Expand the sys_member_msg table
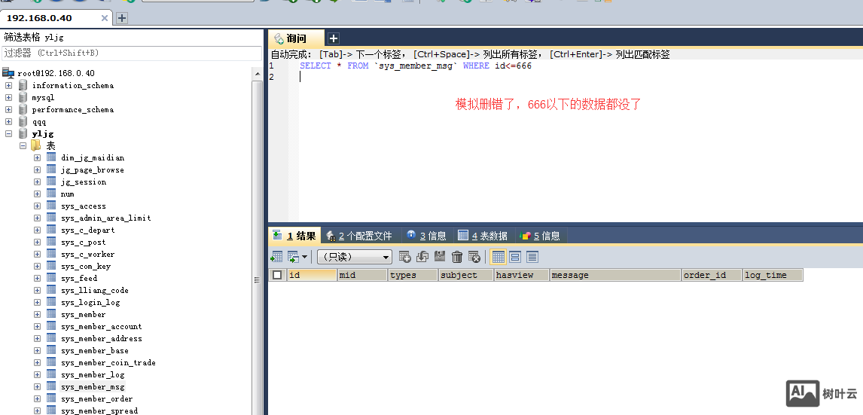The image size is (863, 415). pyautogui.click(x=37, y=386)
